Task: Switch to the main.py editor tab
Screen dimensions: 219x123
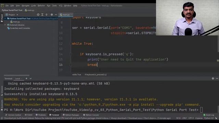Action: click(x=66, y=15)
